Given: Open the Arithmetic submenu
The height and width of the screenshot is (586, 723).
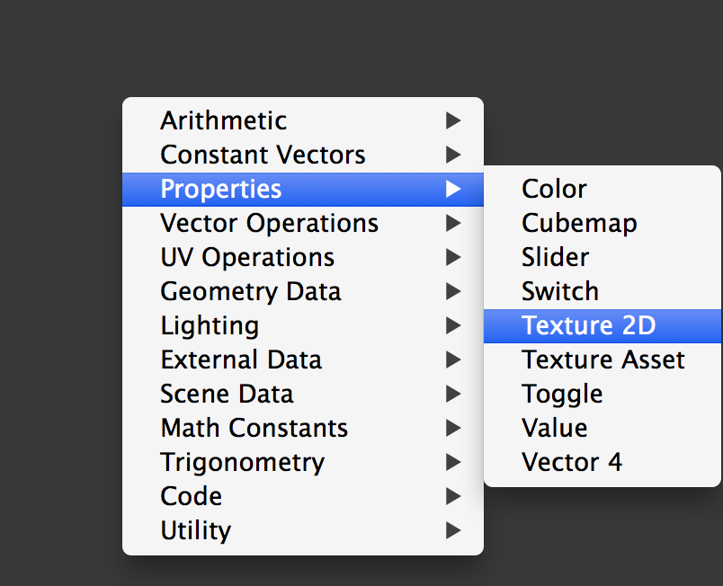Looking at the screenshot, I should tap(223, 120).
